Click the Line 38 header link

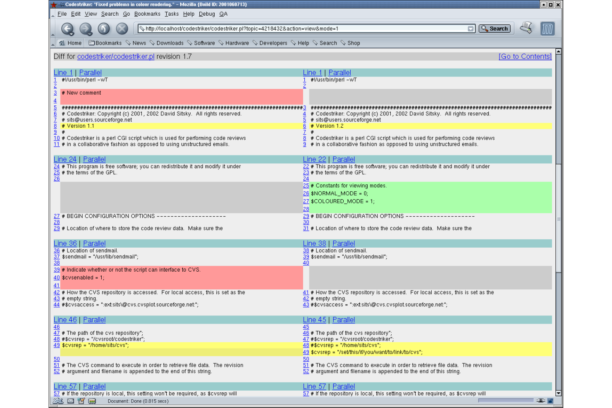[314, 243]
